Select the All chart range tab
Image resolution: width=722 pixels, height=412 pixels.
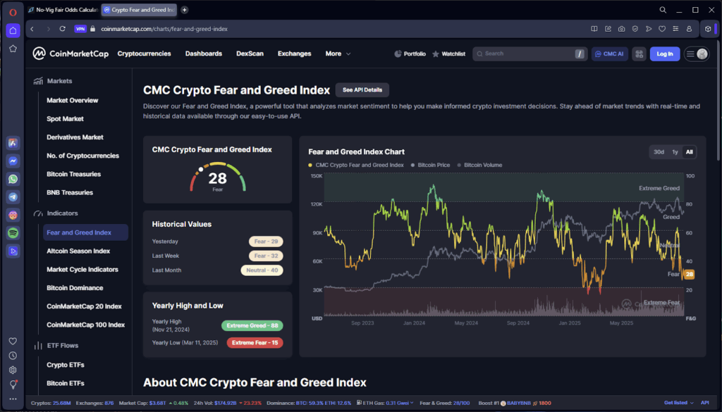coord(690,151)
